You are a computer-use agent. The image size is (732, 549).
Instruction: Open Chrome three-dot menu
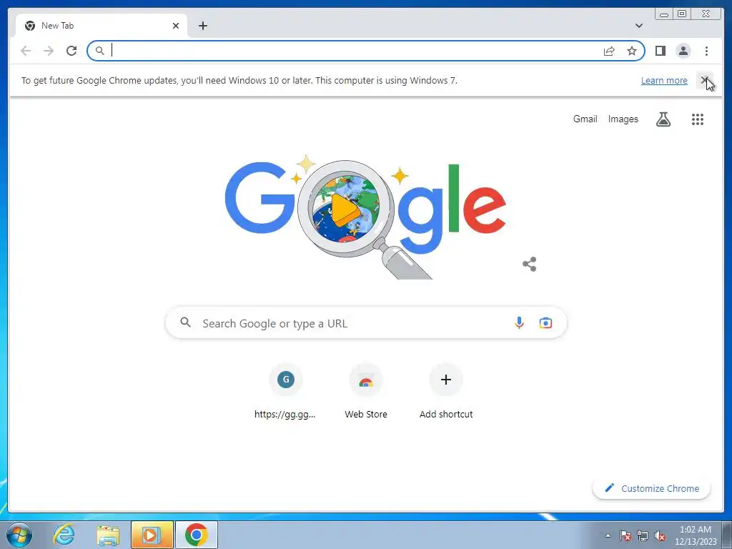point(706,51)
